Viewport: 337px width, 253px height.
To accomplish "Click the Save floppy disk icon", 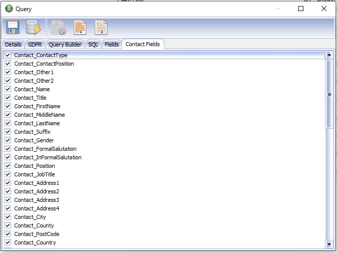I will [x=13, y=27].
